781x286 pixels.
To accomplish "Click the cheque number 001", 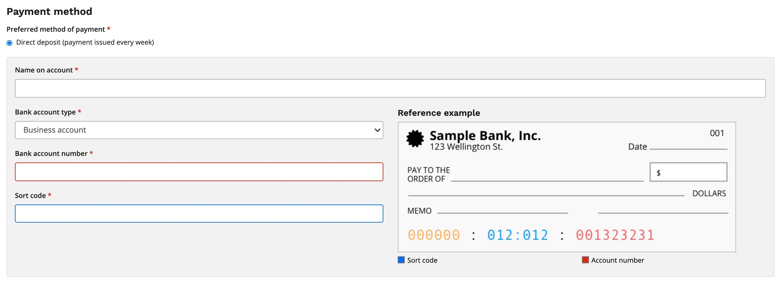I will point(717,133).
